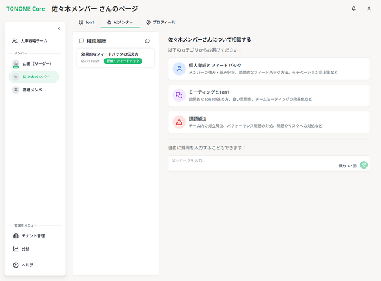The image size is (381, 281).
Task: Click the 高橋メンバー avatar icon
Action: coord(16,90)
